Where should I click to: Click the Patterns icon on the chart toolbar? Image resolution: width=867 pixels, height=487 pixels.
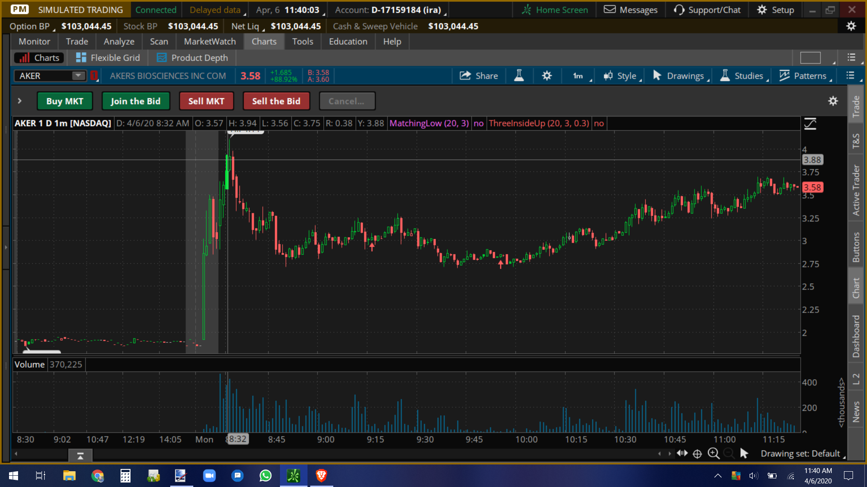pos(784,76)
